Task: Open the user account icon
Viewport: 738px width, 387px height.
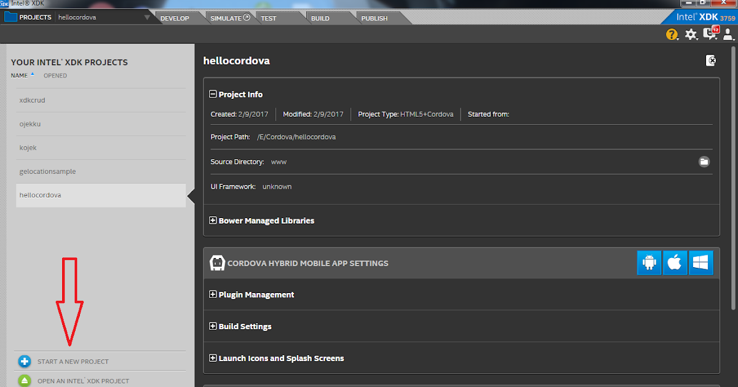Action: [x=729, y=34]
